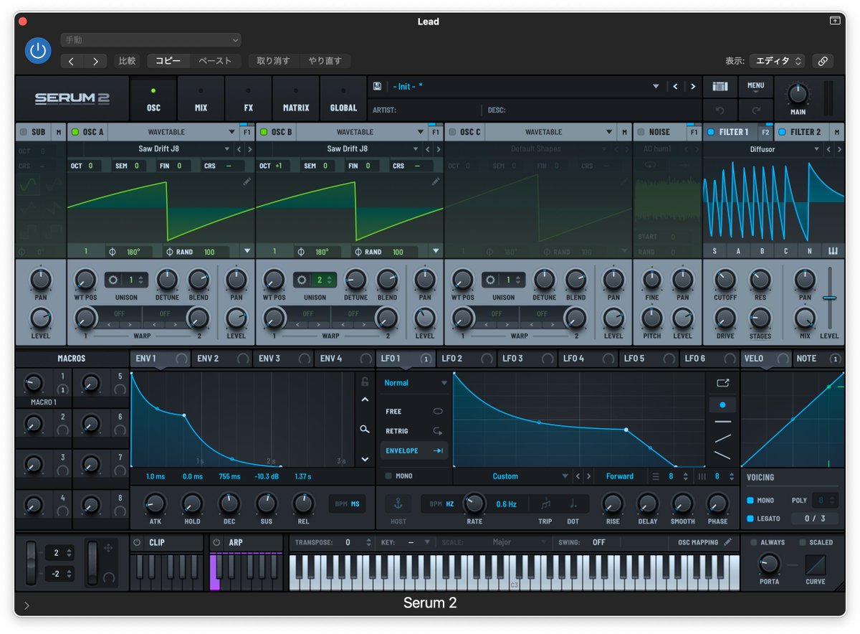Click the filter LEVEL vertical slider

(x=829, y=298)
